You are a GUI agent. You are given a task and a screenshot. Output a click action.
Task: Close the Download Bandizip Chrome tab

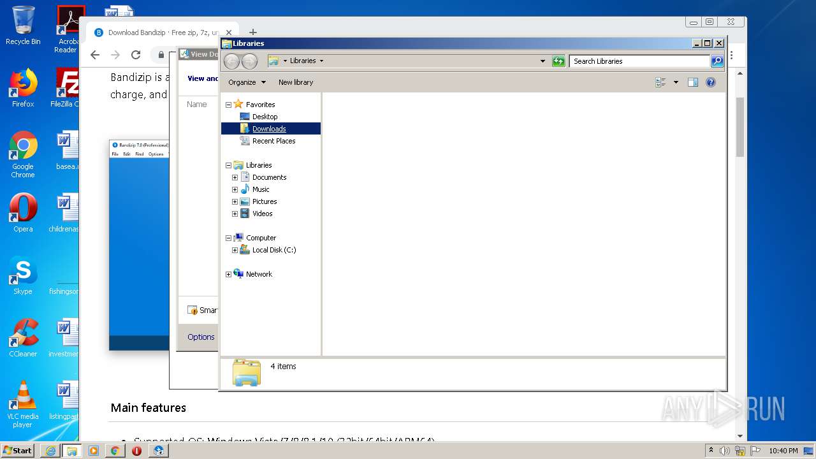pos(228,33)
